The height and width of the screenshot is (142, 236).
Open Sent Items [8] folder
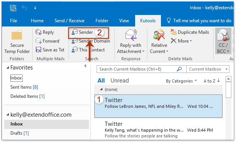(x=24, y=87)
